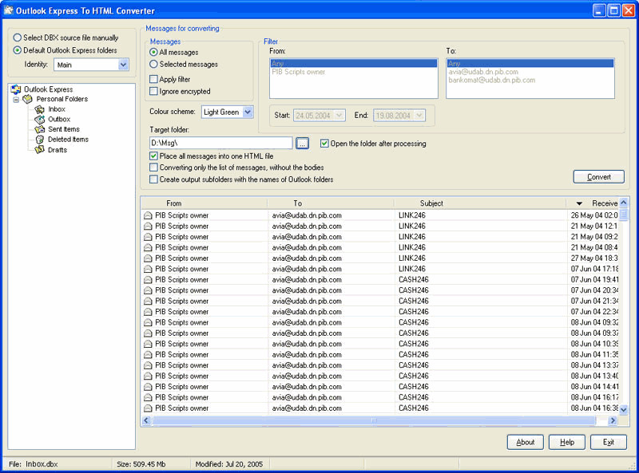Select Any in the From filter list

[353, 64]
